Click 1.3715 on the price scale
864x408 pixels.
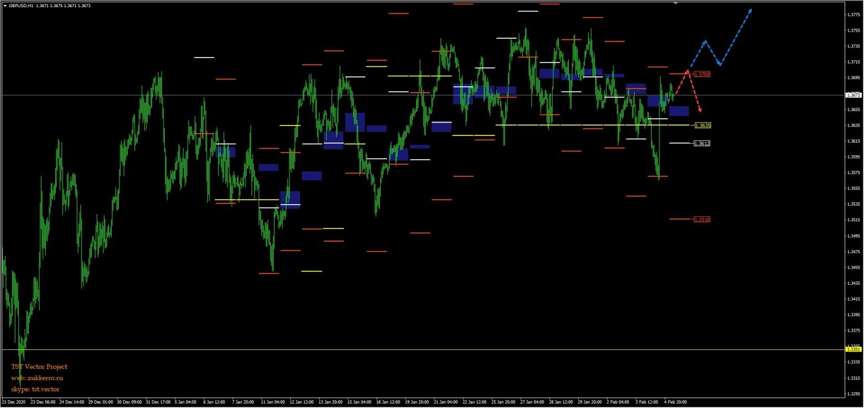coord(854,62)
